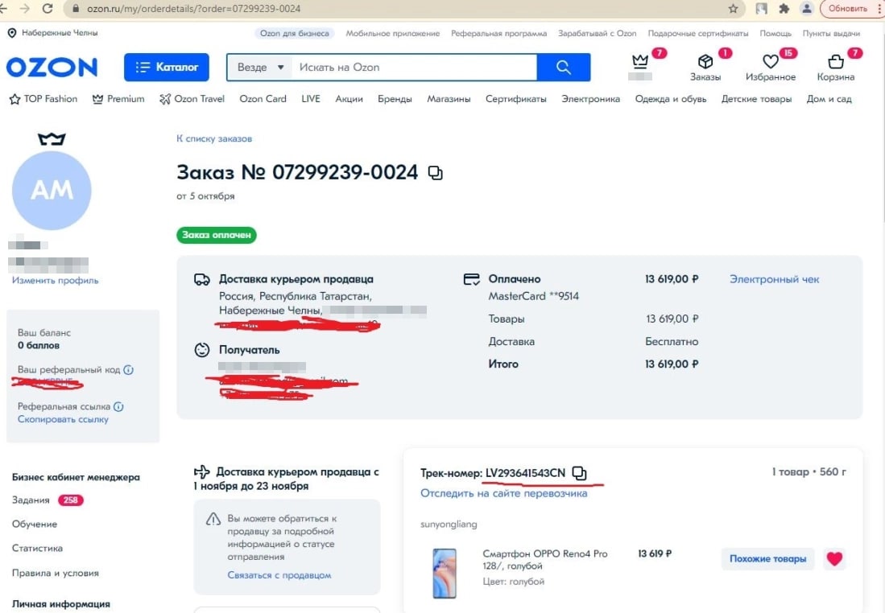Copy the order number with copy icon
Image resolution: width=885 pixels, height=613 pixels.
435,173
